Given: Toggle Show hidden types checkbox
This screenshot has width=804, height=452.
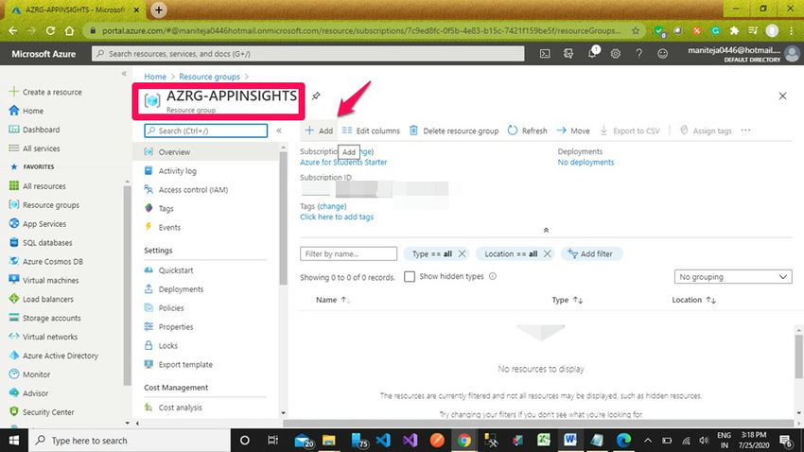Looking at the screenshot, I should [410, 277].
